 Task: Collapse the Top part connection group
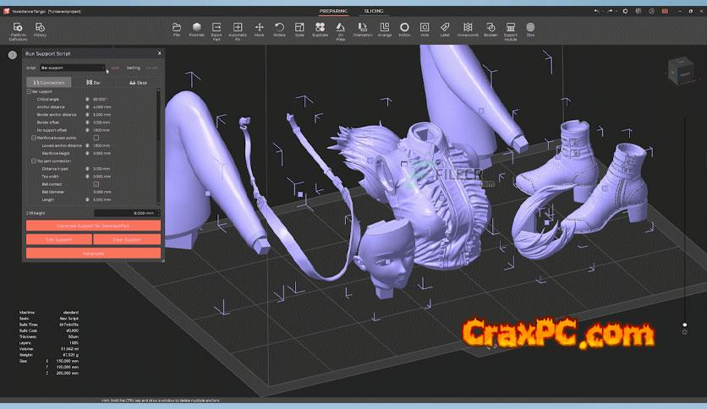point(34,161)
